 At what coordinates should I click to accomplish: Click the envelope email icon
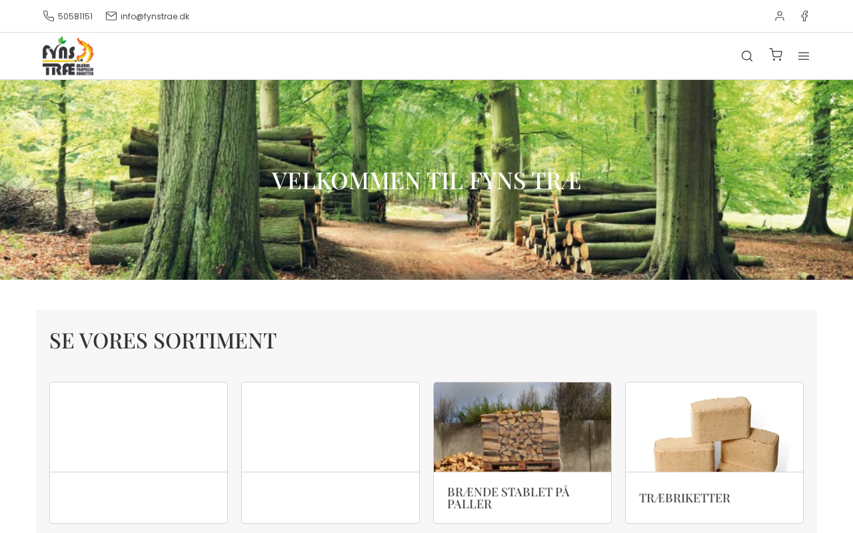click(111, 16)
